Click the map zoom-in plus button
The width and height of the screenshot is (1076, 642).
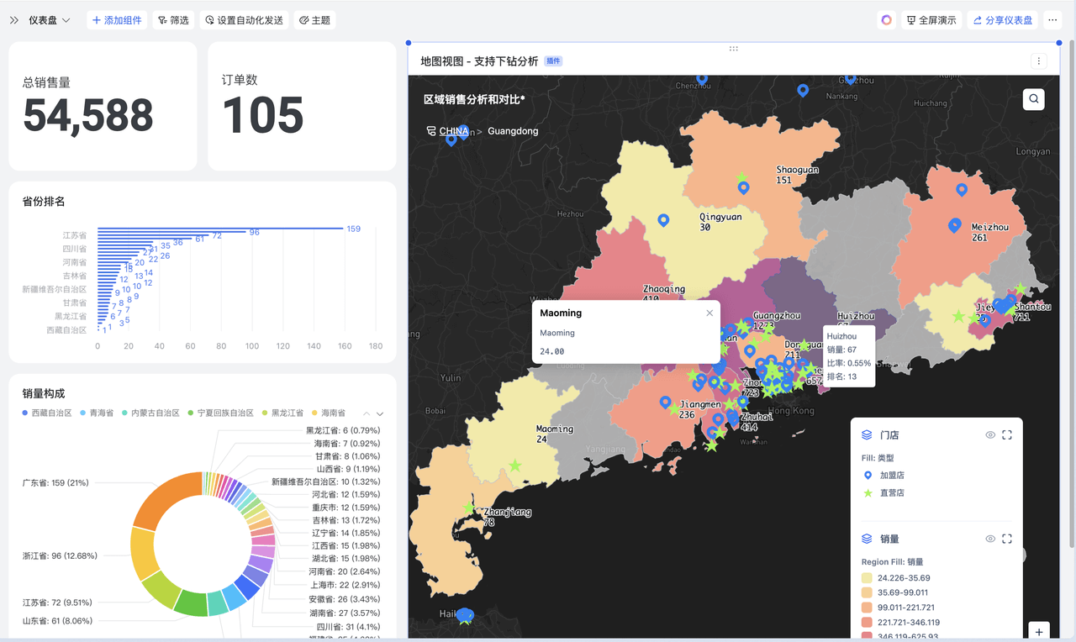point(1039,632)
